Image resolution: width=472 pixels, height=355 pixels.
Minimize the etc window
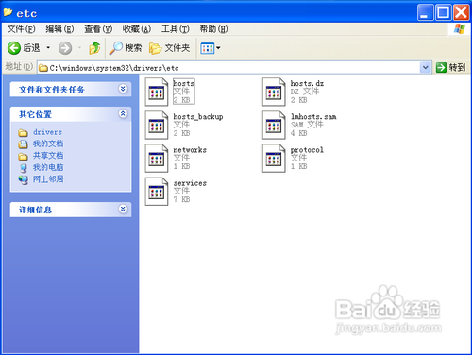tap(425, 12)
